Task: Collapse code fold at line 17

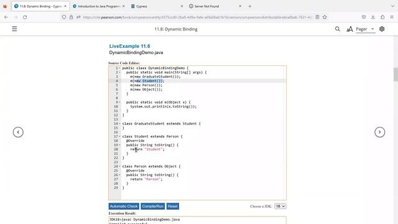Action: pyautogui.click(x=120, y=136)
